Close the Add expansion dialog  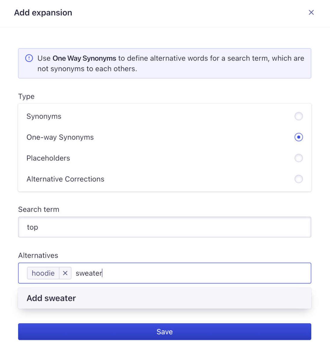coord(311,12)
